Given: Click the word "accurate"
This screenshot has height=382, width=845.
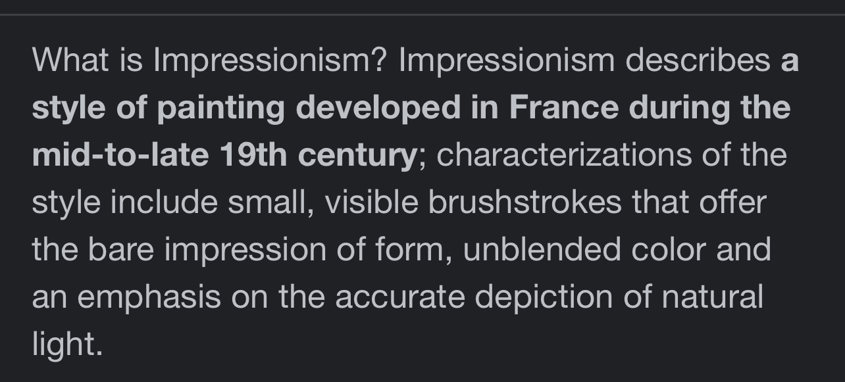Looking at the screenshot, I should point(399,297).
